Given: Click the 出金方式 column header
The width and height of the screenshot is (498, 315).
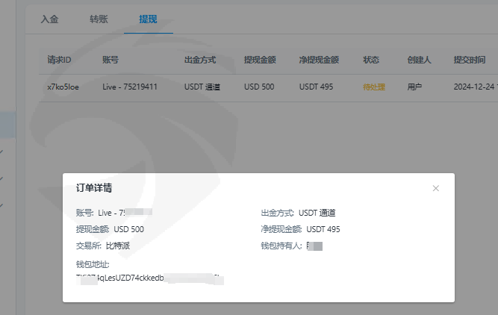Looking at the screenshot, I should pyautogui.click(x=202, y=60).
